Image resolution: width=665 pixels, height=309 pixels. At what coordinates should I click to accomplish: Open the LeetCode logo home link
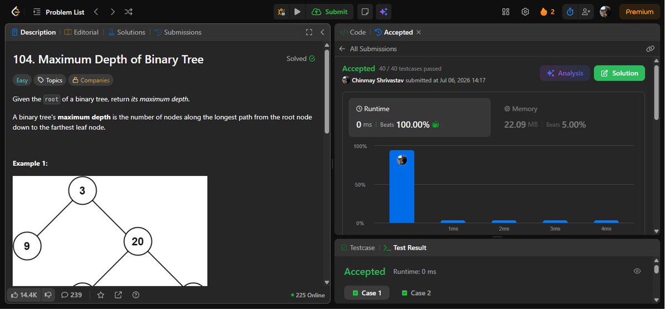pos(15,11)
